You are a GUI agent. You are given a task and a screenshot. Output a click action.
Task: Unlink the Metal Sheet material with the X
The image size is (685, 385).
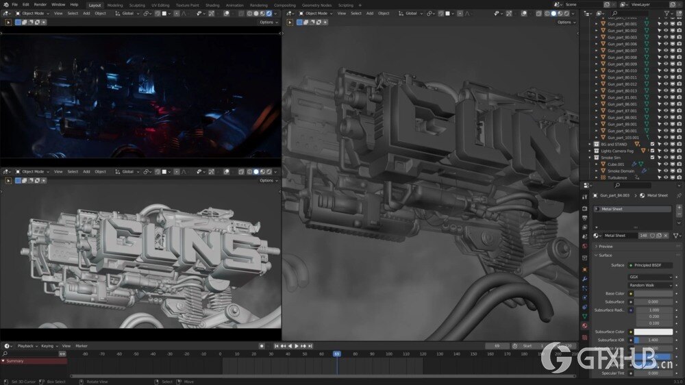666,236
